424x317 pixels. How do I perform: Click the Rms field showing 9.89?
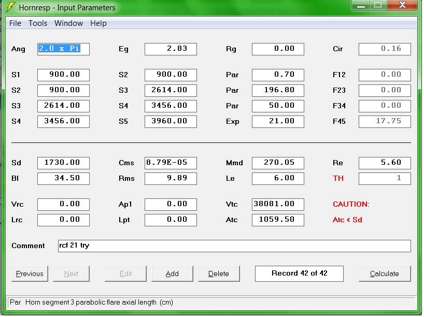point(171,179)
